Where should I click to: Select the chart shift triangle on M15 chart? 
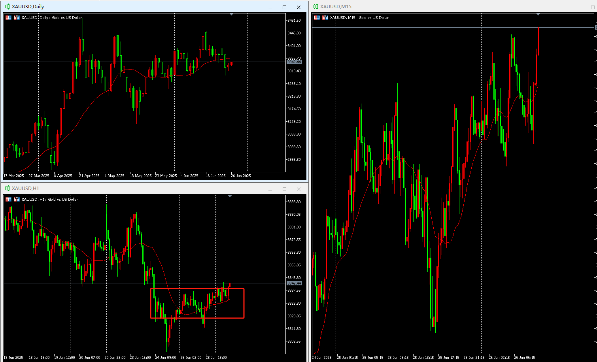pyautogui.click(x=538, y=14)
